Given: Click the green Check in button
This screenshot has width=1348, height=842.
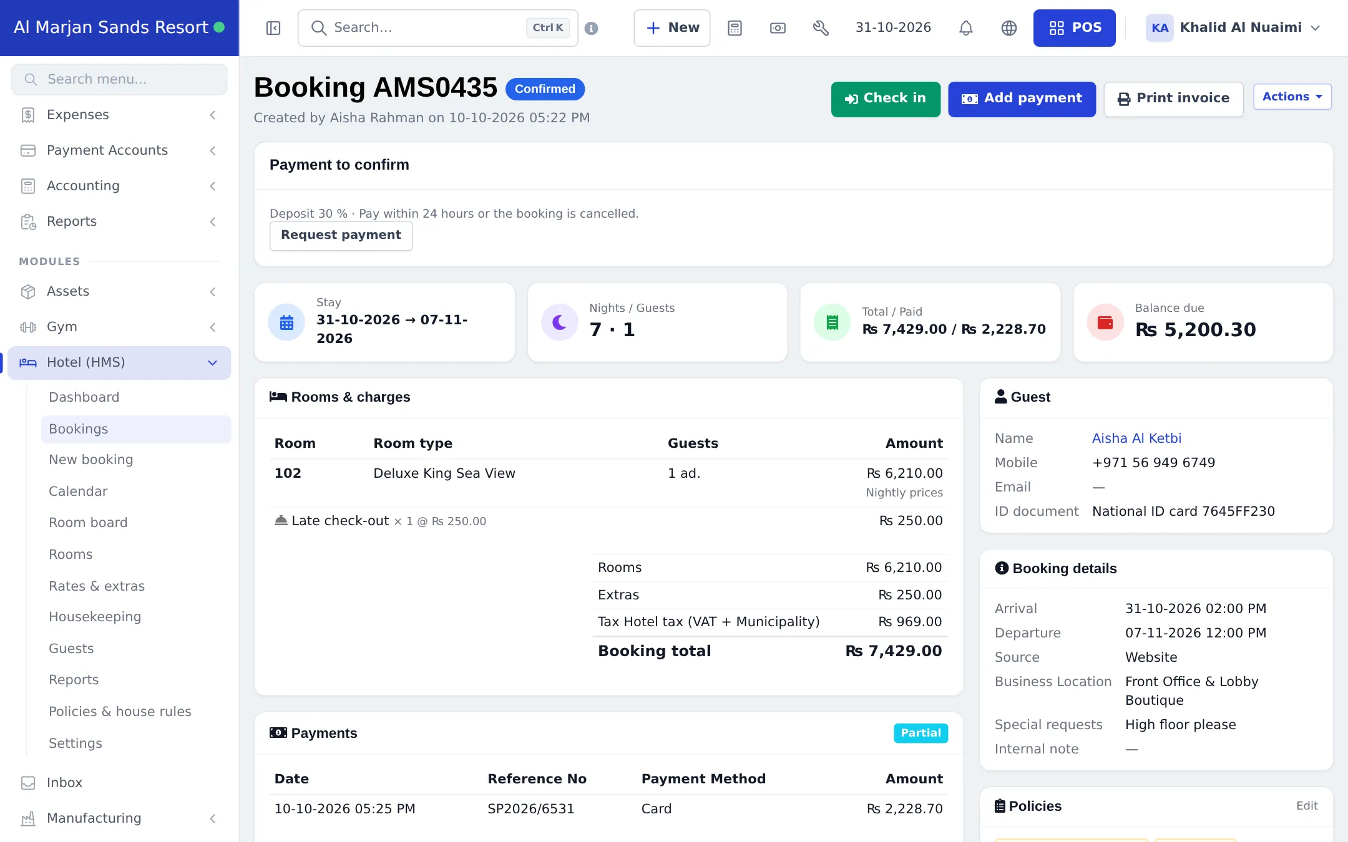Looking at the screenshot, I should point(886,99).
